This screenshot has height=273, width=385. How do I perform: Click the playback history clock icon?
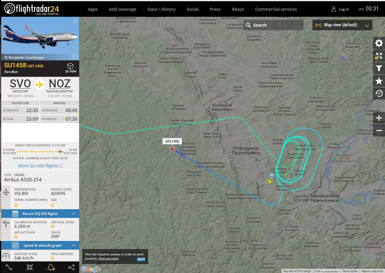click(379, 93)
